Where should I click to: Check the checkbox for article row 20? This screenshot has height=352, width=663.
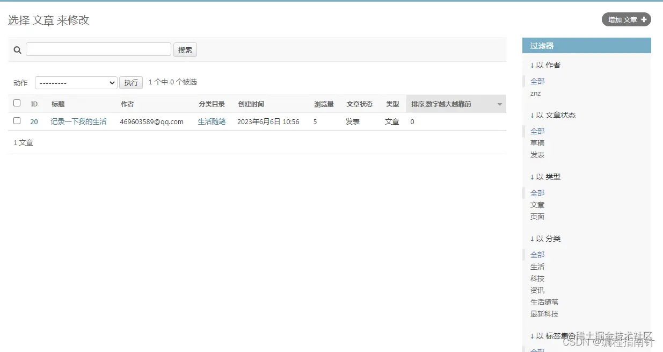click(x=17, y=121)
